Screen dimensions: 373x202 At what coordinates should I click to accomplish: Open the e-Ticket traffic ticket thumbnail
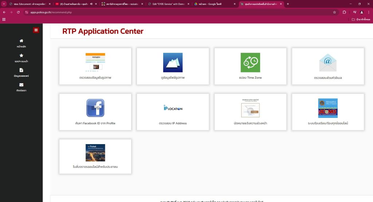coord(95,153)
